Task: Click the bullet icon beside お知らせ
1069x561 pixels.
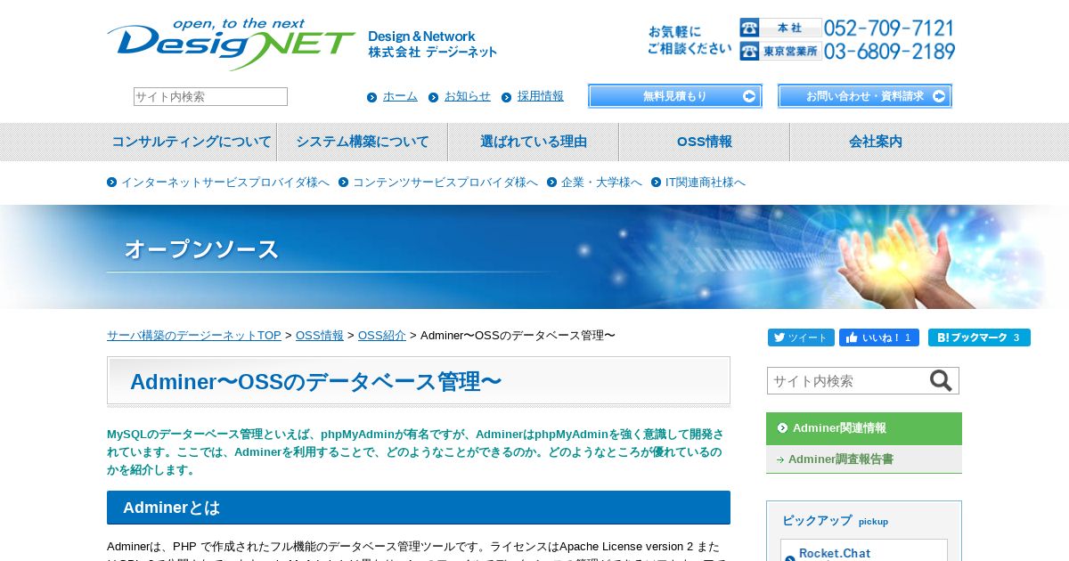Action: click(x=434, y=97)
